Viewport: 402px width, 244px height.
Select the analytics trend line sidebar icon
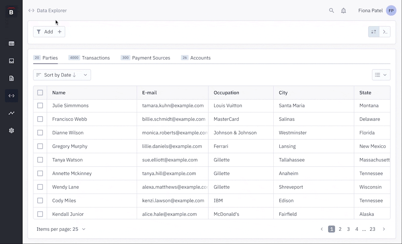11,113
